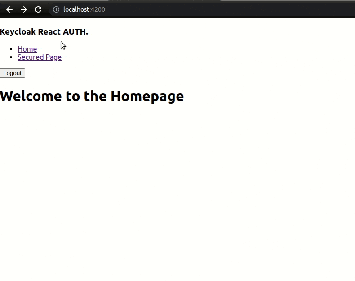Open the Home link
The width and height of the screenshot is (355, 281).
[27, 49]
